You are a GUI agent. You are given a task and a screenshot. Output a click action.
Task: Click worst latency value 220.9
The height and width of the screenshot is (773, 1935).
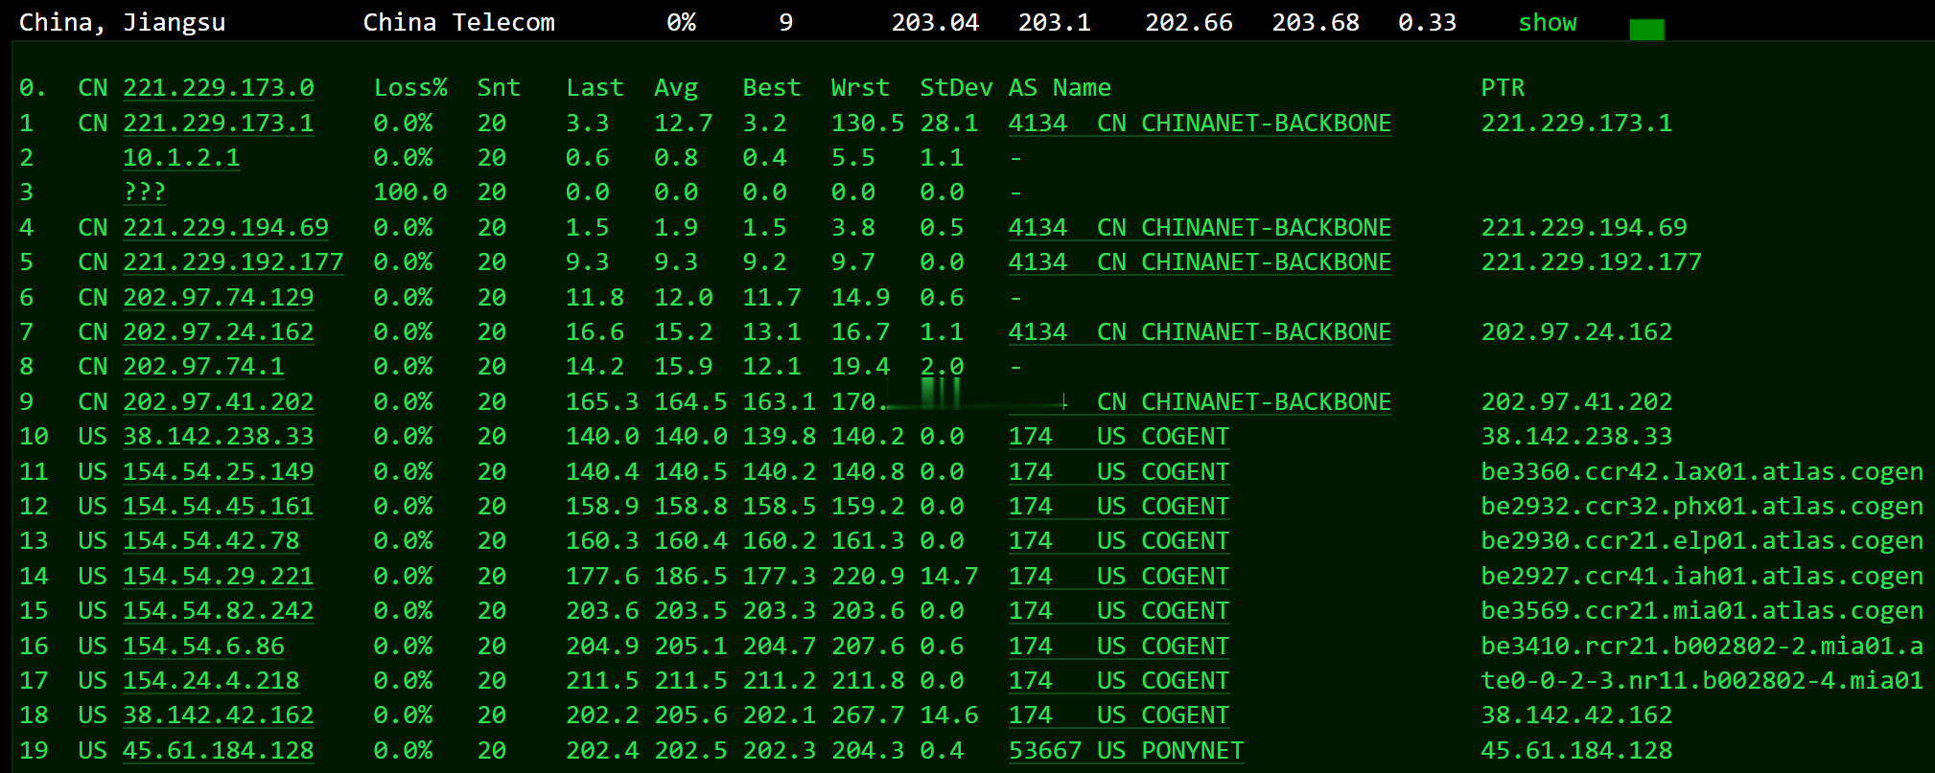[x=868, y=577]
